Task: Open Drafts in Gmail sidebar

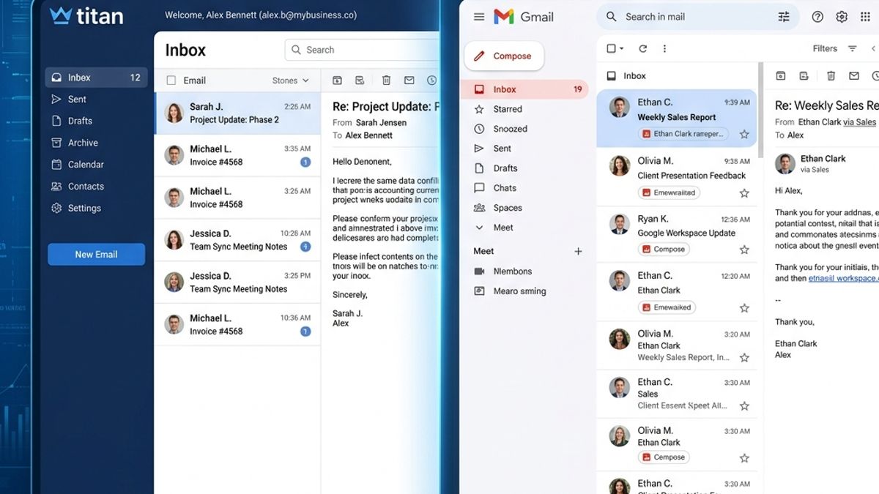Action: pos(505,168)
